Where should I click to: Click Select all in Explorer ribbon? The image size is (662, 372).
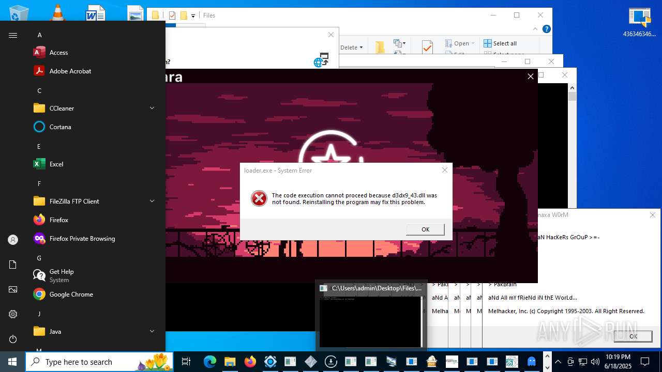[x=500, y=43]
